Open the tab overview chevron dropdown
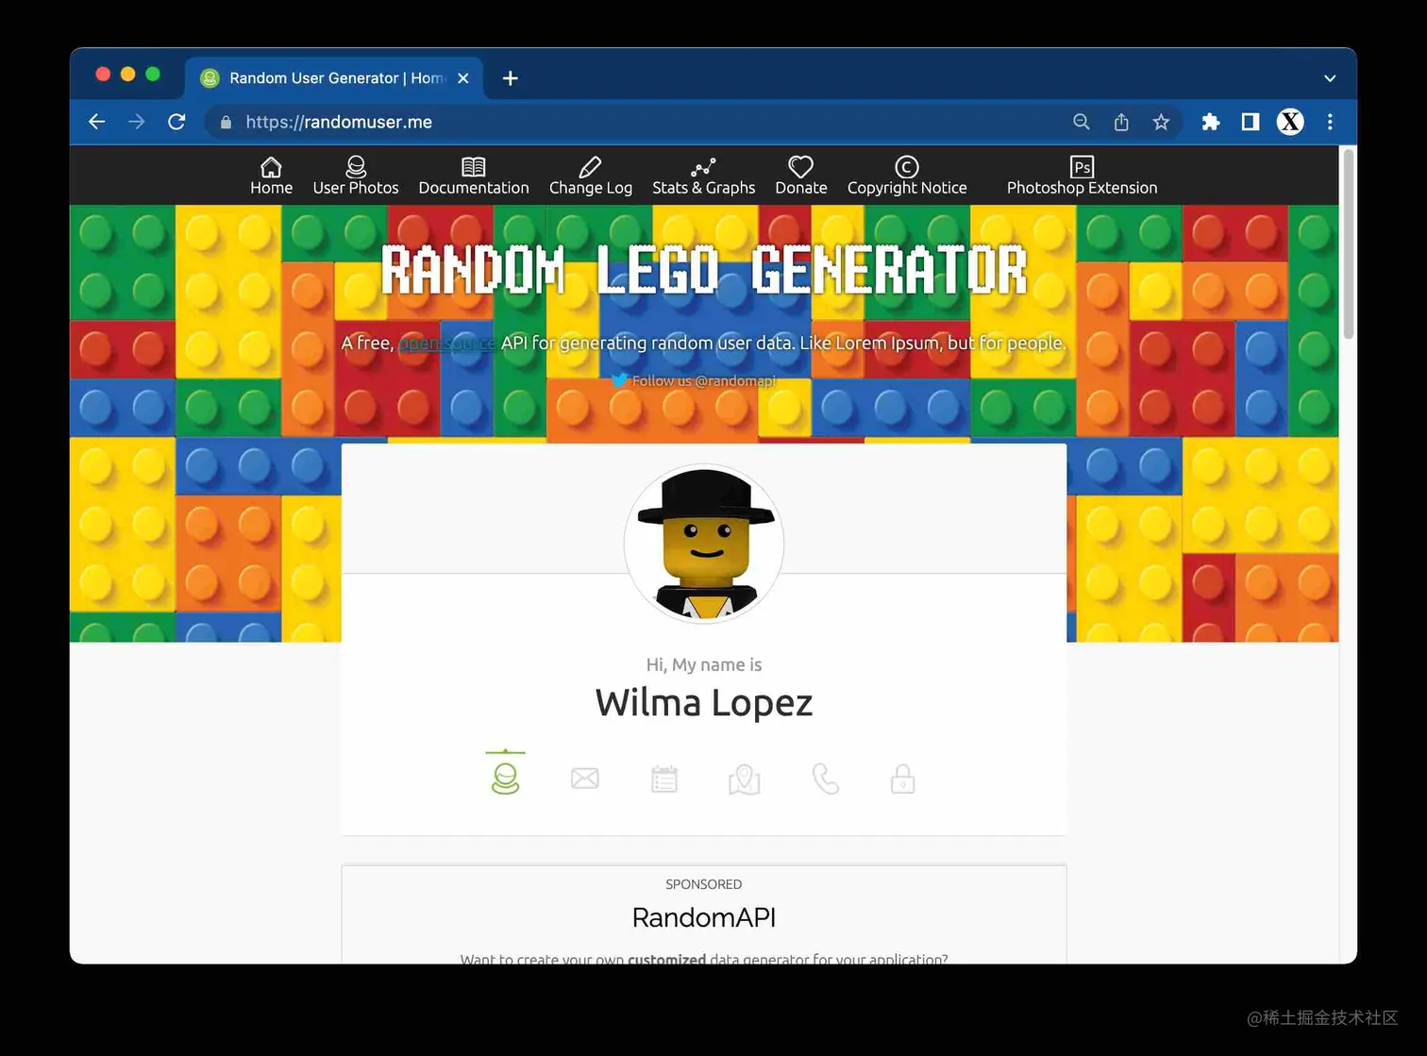 (x=1329, y=78)
